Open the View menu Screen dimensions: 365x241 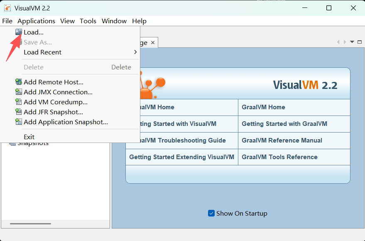click(x=68, y=21)
